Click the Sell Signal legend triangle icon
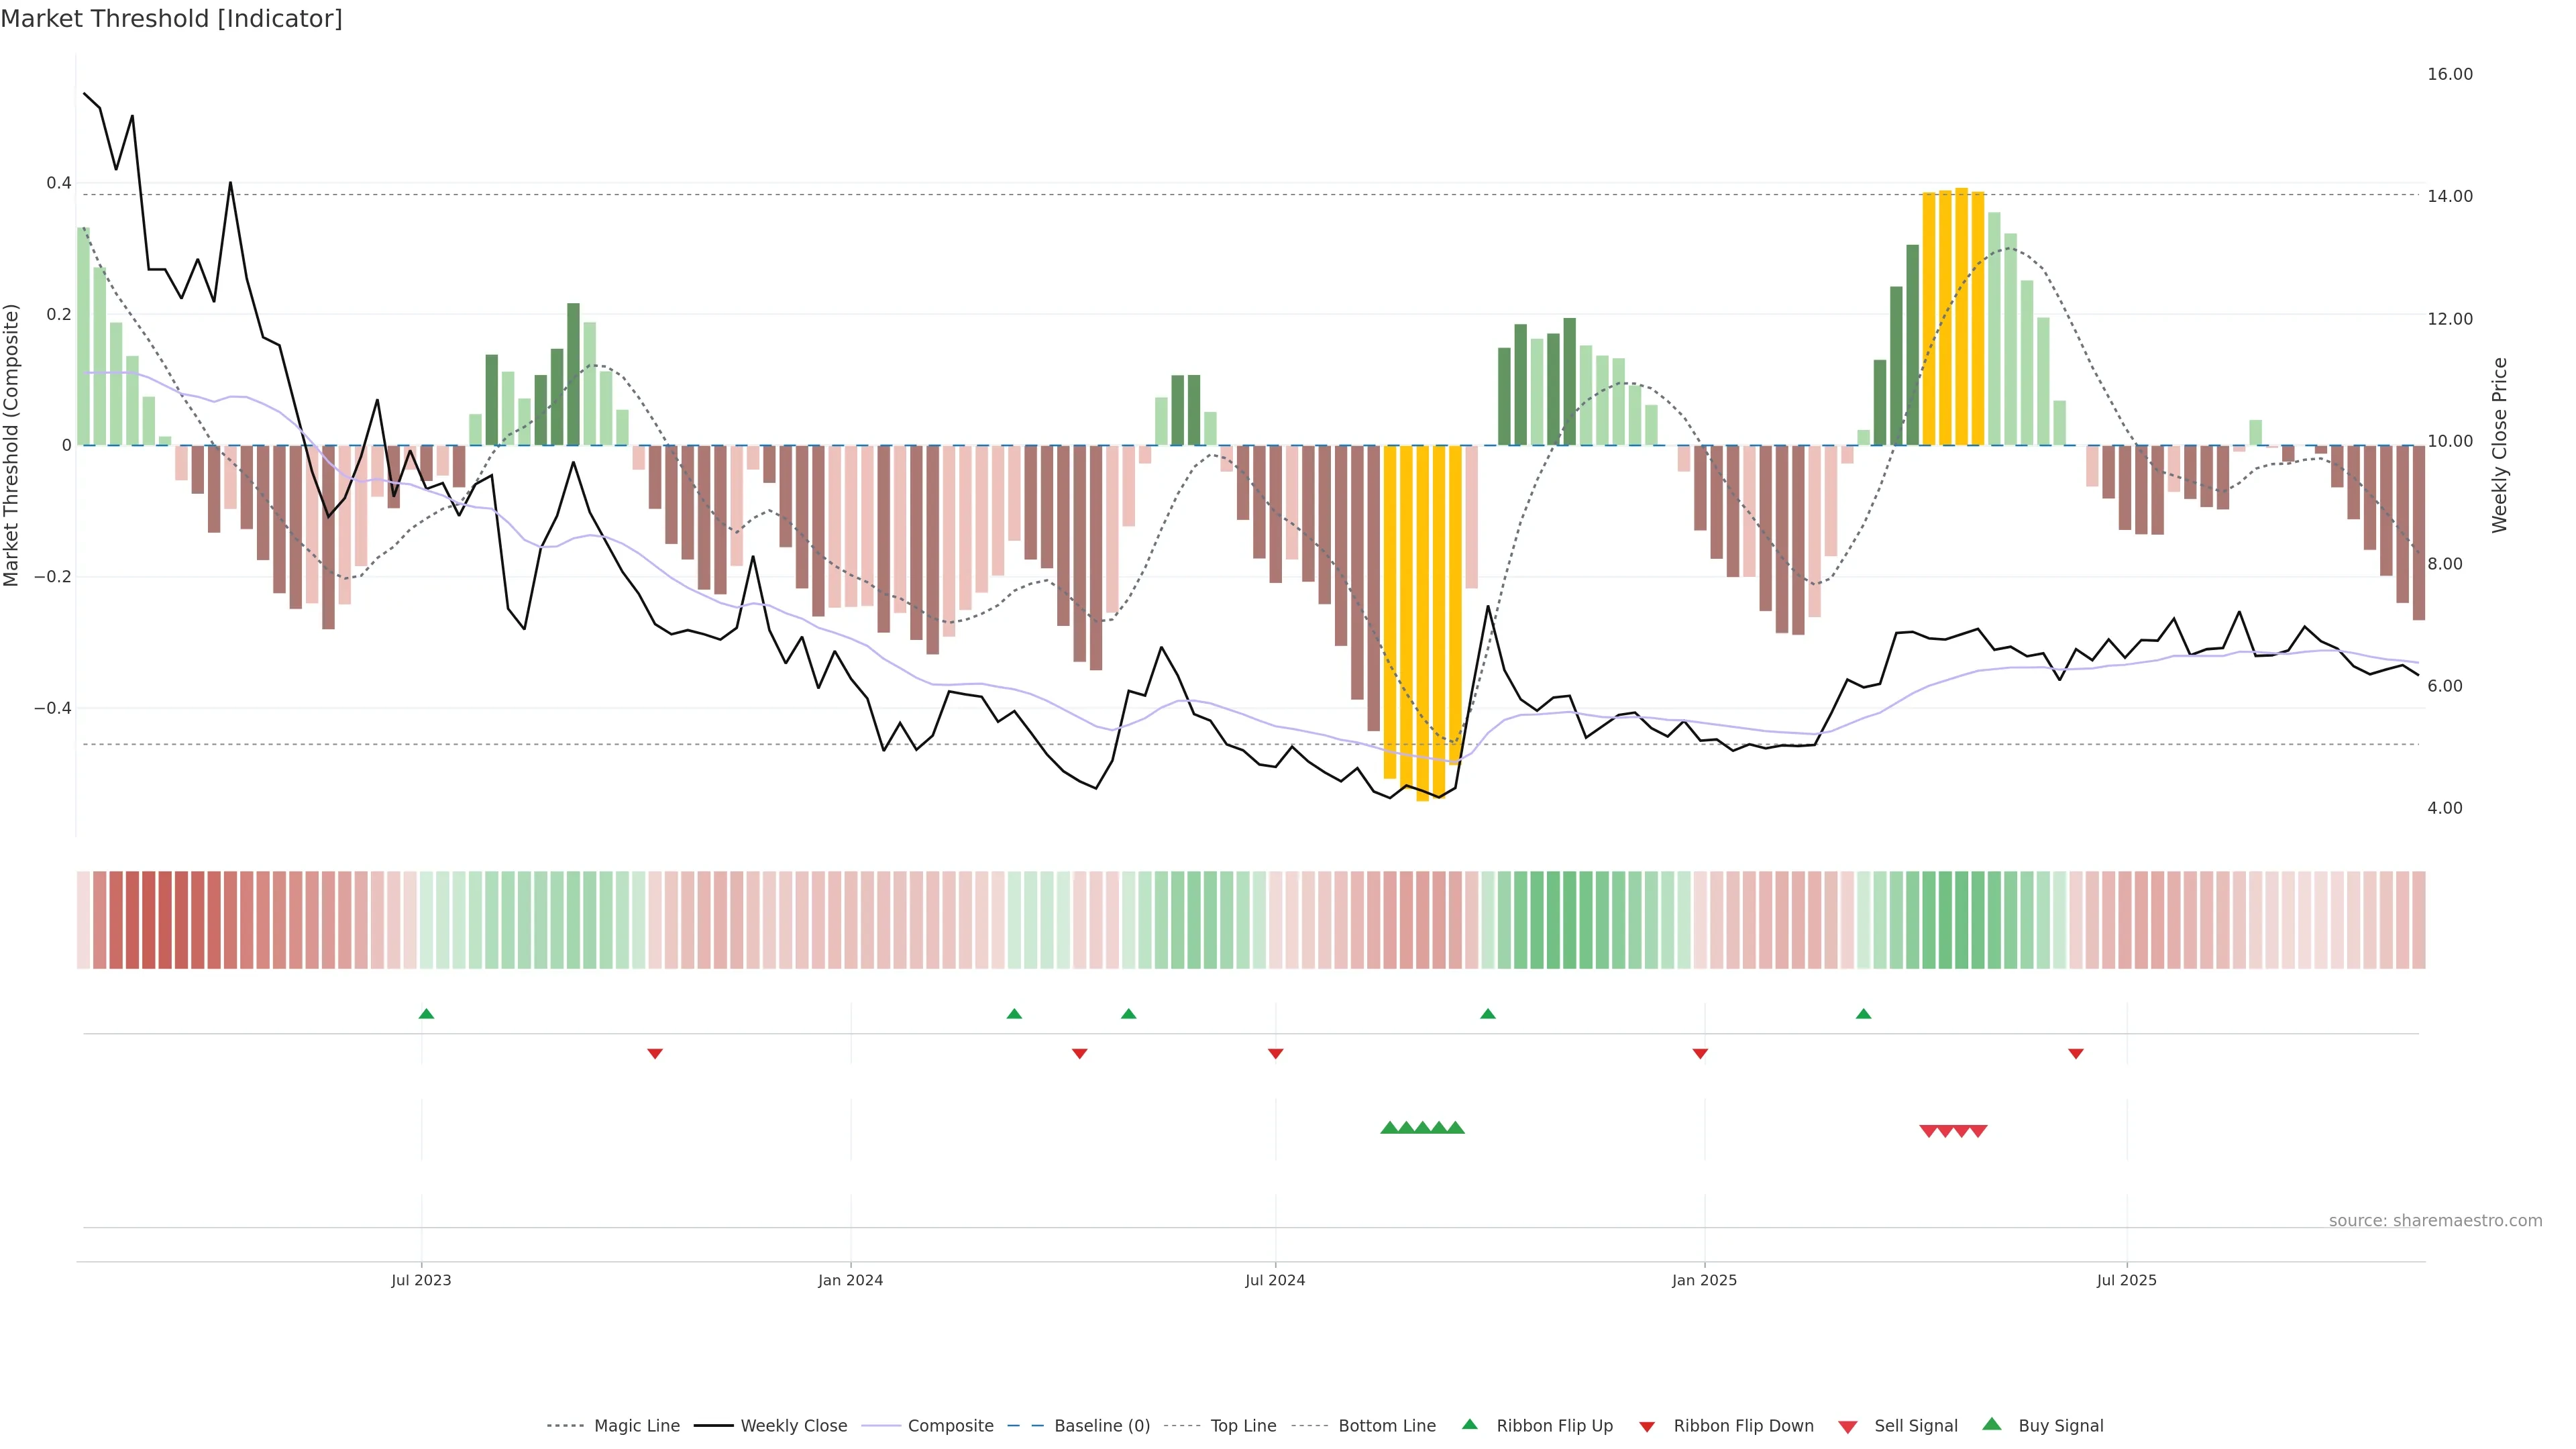2576x1449 pixels. [x=1847, y=1426]
